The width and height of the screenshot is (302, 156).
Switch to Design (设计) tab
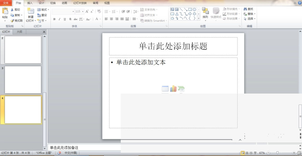(41, 3)
